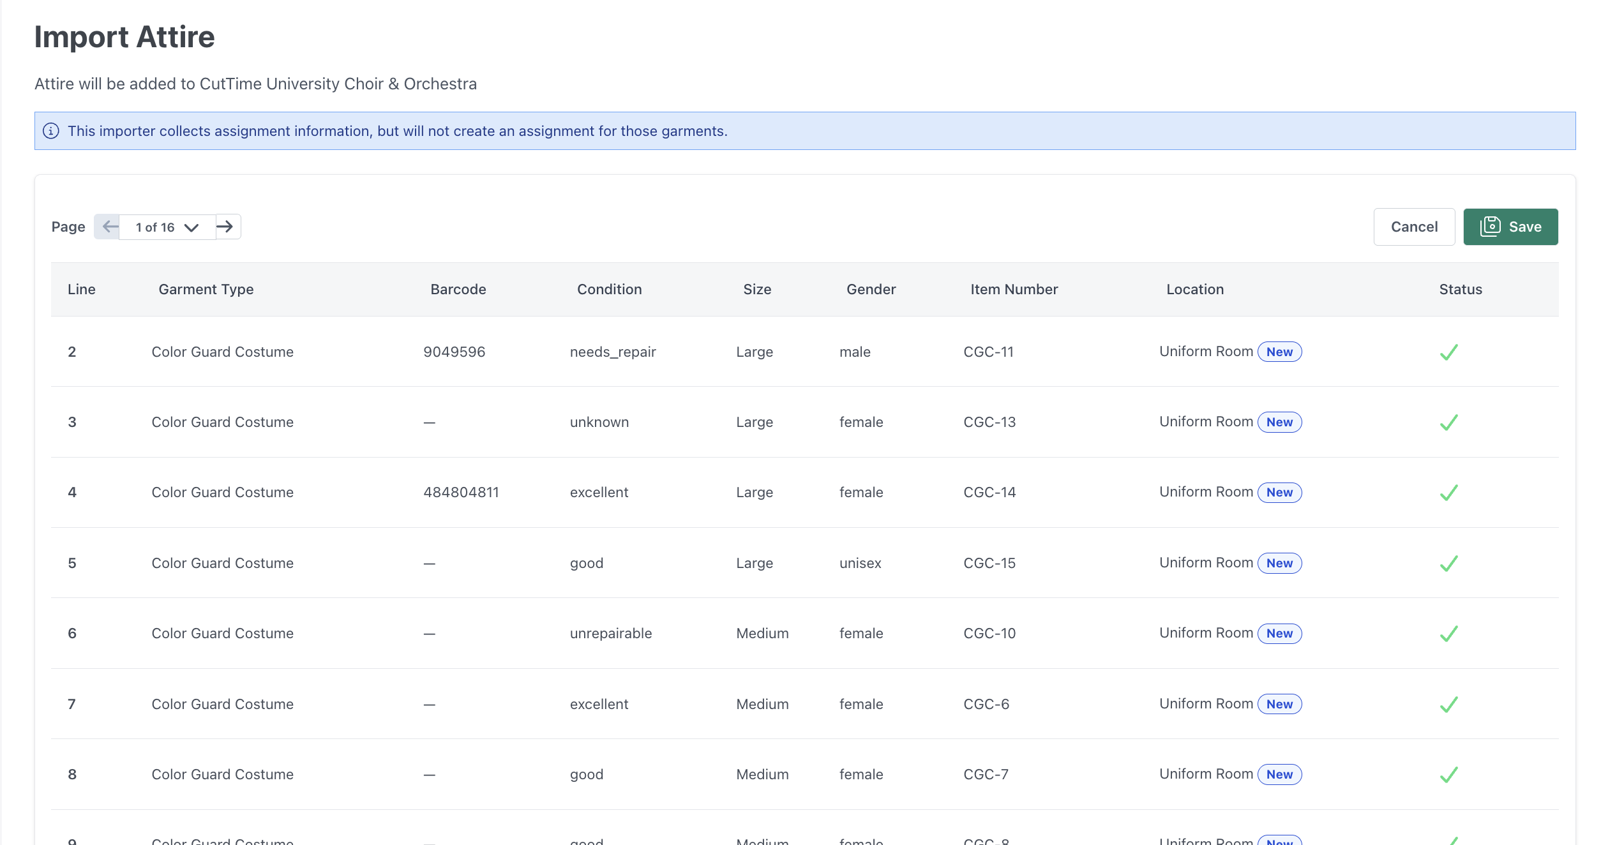Click the green checkmark for line 6
The width and height of the screenshot is (1601, 845).
[x=1448, y=634]
